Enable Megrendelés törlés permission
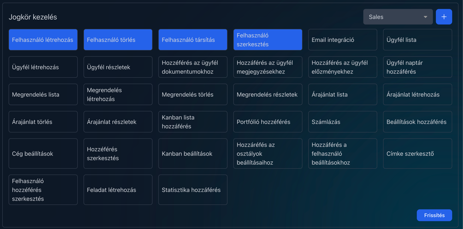The height and width of the screenshot is (229, 463). pyautogui.click(x=193, y=95)
